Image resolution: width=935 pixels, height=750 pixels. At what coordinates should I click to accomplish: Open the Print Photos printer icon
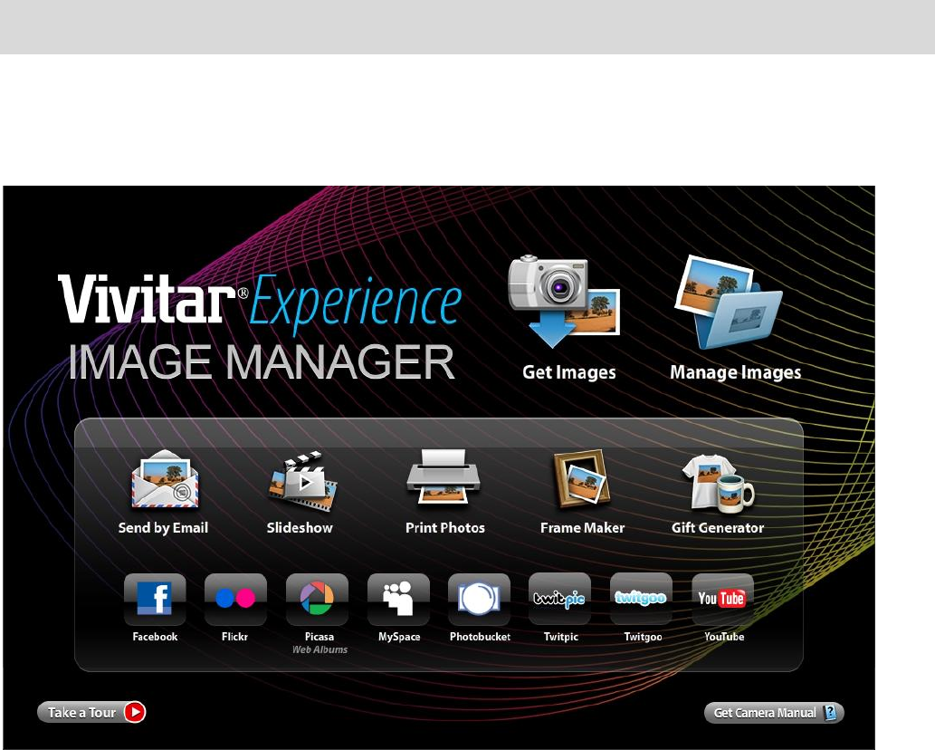click(443, 477)
